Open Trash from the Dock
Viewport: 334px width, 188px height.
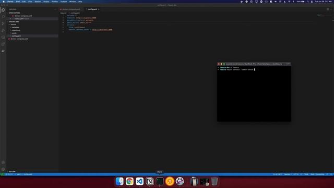pyautogui.click(x=214, y=181)
